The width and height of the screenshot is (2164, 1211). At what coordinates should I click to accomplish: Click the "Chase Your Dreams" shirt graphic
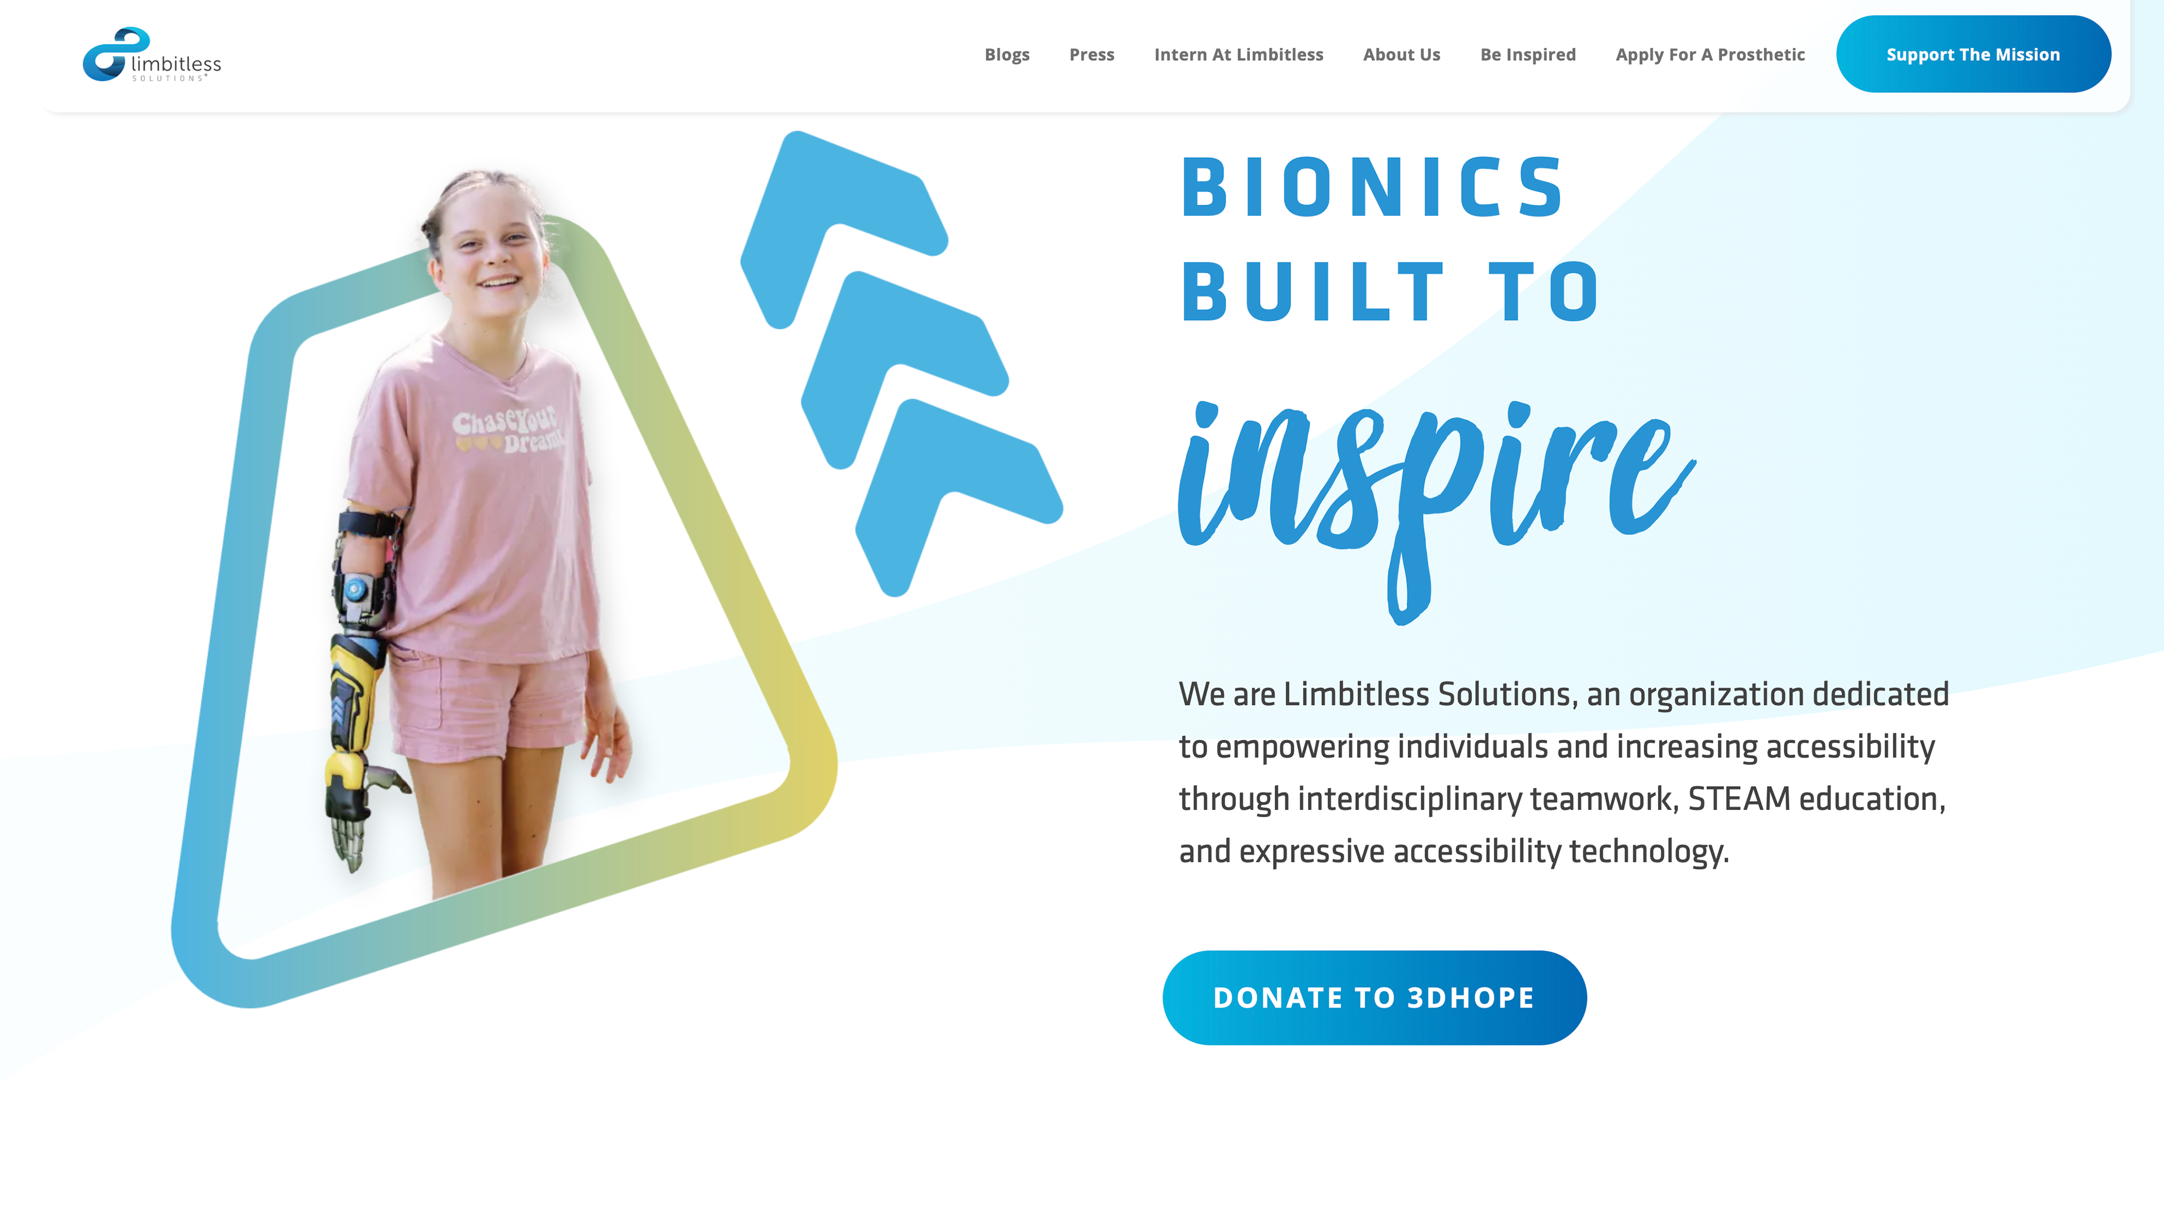[507, 430]
